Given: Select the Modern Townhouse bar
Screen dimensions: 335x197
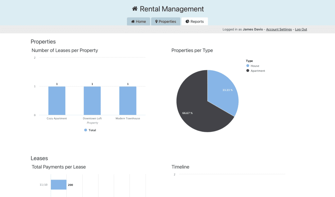Looking at the screenshot, I should (x=128, y=100).
